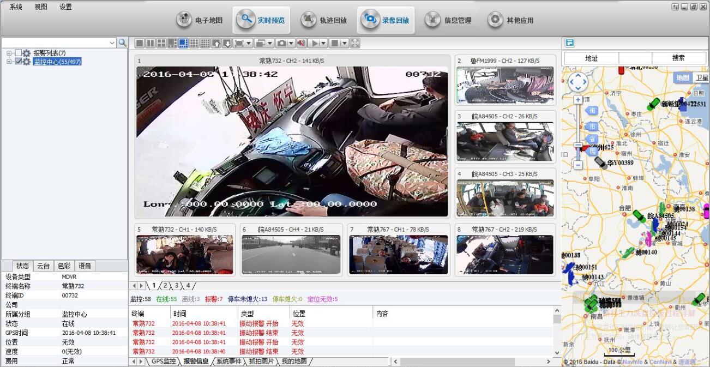Click the search magnifier in device panel
The width and height of the screenshot is (710, 367).
(123, 43)
